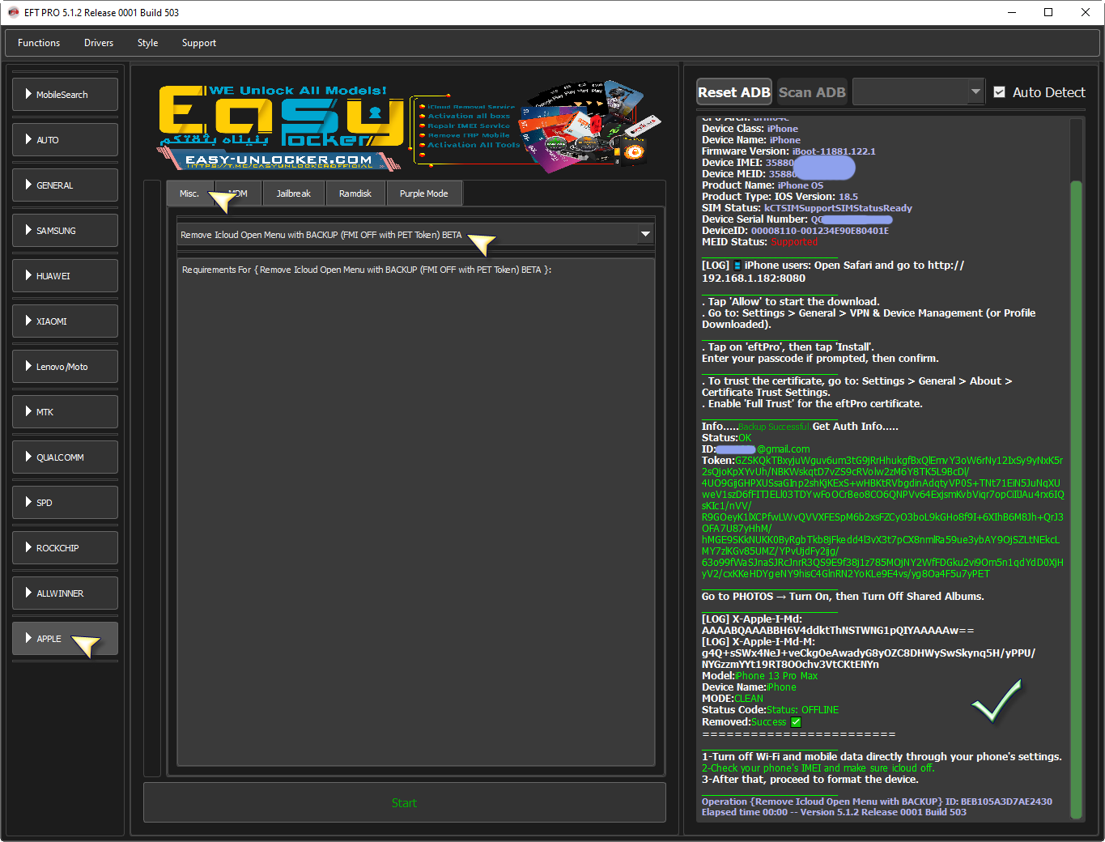
Task: Click '3-After that, proceed to format the device.'
Action: click(810, 780)
